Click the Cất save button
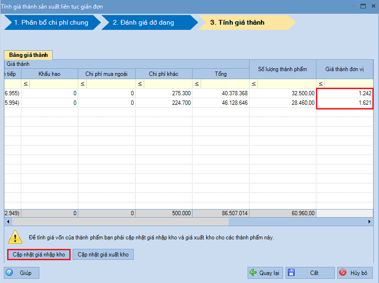The width and height of the screenshot is (379, 283). 308,273
